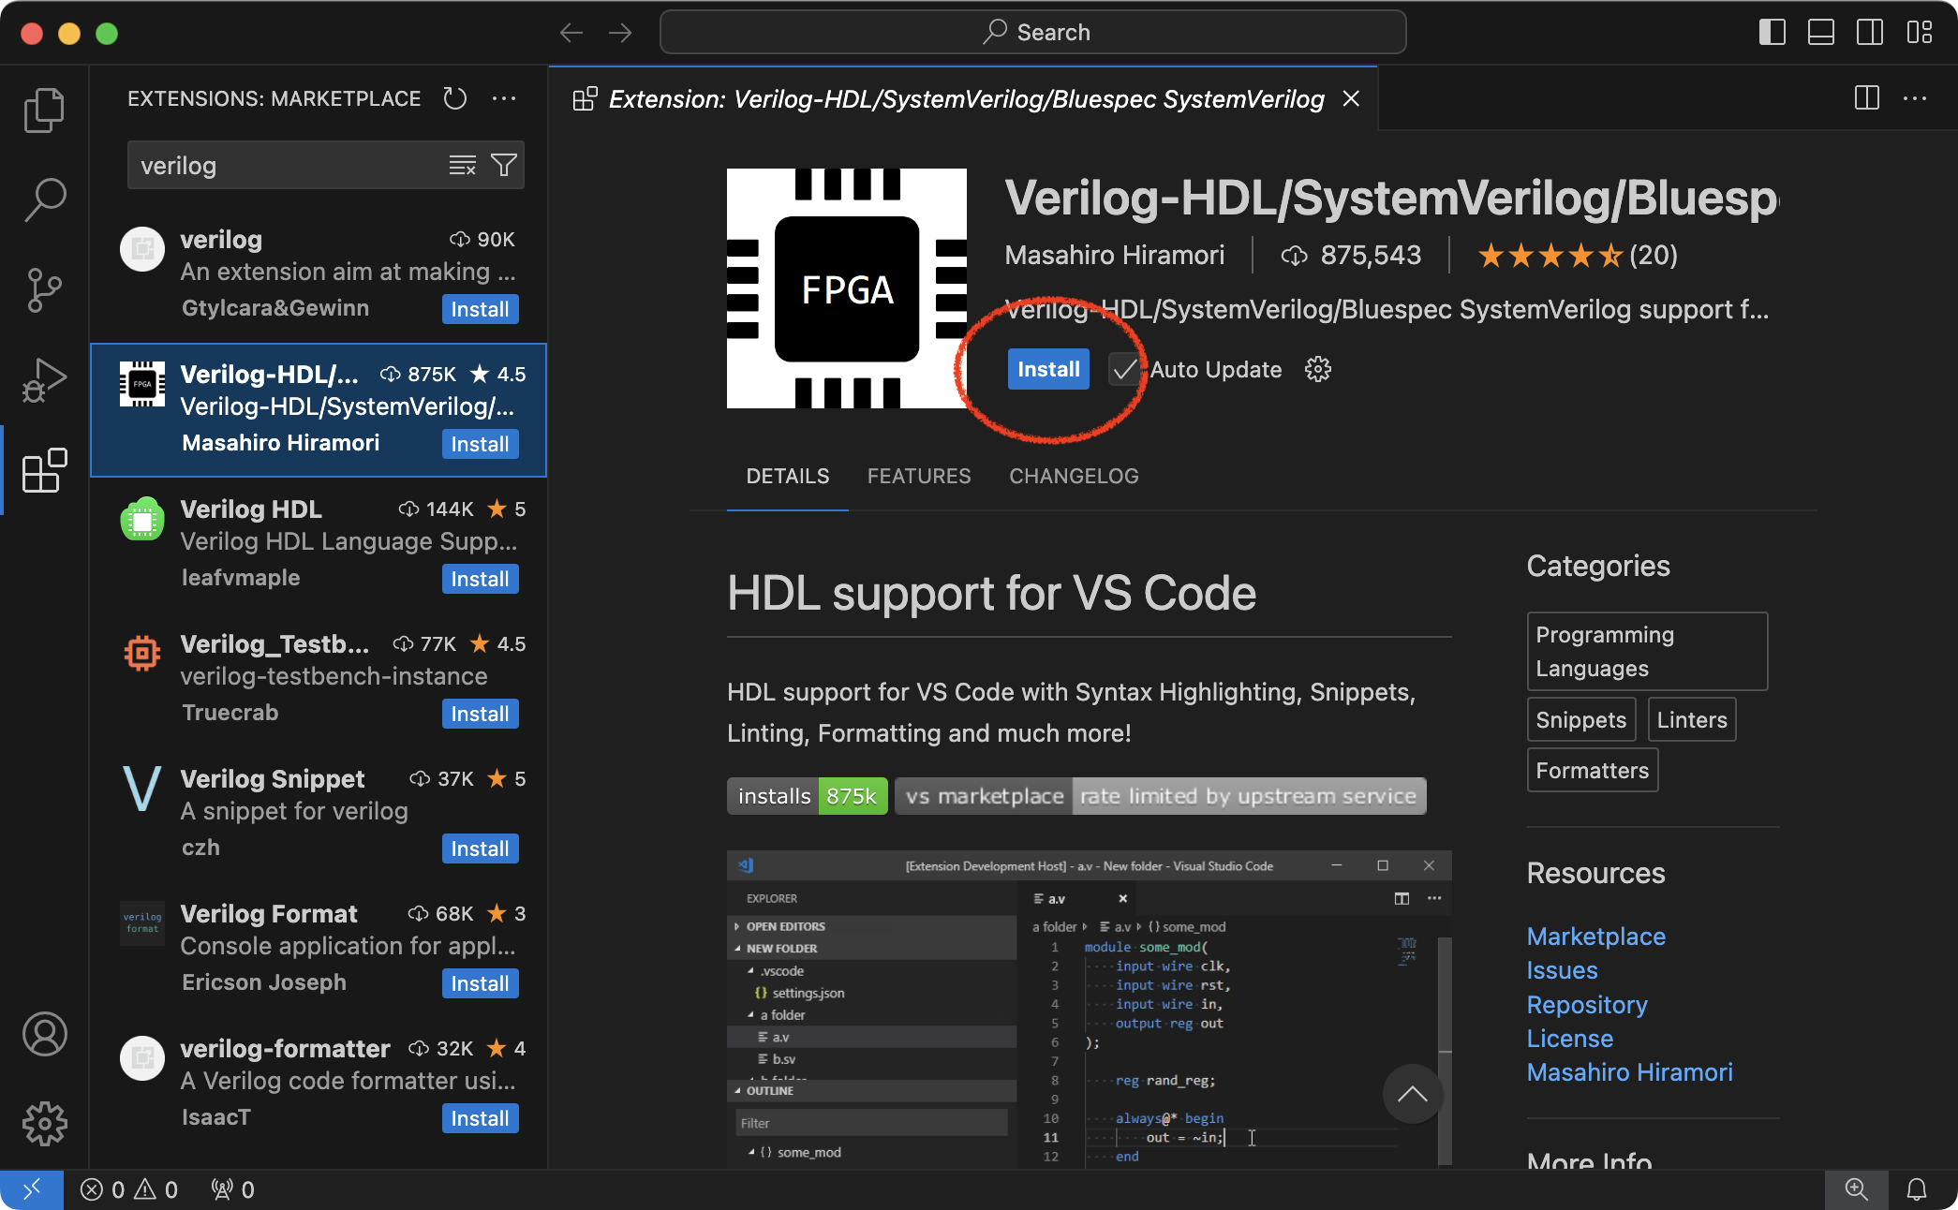The image size is (1958, 1210).
Task: Toggle the Auto Update checkbox
Action: [x=1123, y=369]
